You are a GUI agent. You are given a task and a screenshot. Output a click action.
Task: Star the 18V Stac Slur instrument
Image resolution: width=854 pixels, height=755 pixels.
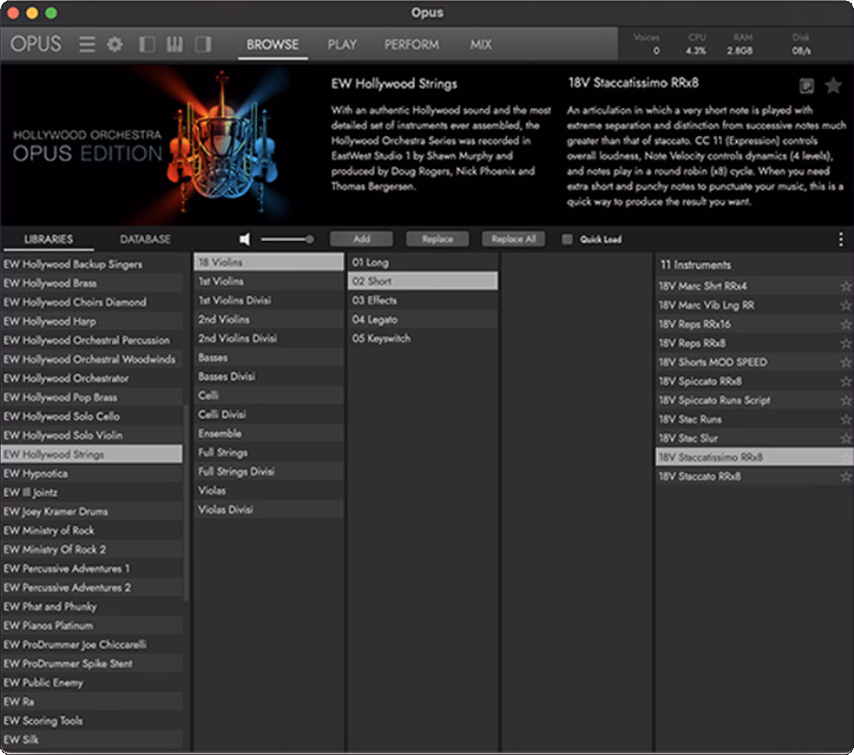point(845,438)
